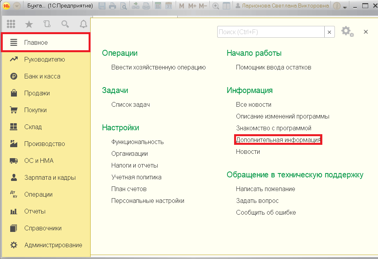
Task: Click the Print preview icon
Action: (123, 6)
